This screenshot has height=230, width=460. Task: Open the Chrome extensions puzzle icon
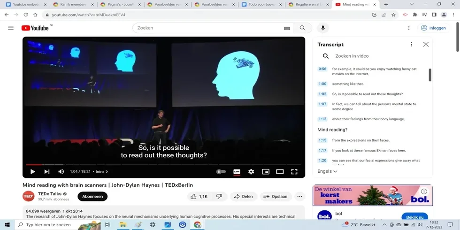pos(415,15)
